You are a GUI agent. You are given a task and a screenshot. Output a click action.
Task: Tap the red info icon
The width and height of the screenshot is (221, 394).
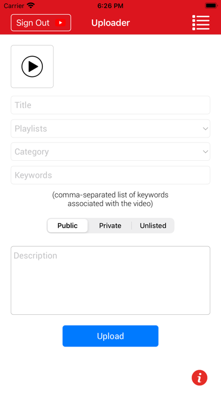coord(200,378)
